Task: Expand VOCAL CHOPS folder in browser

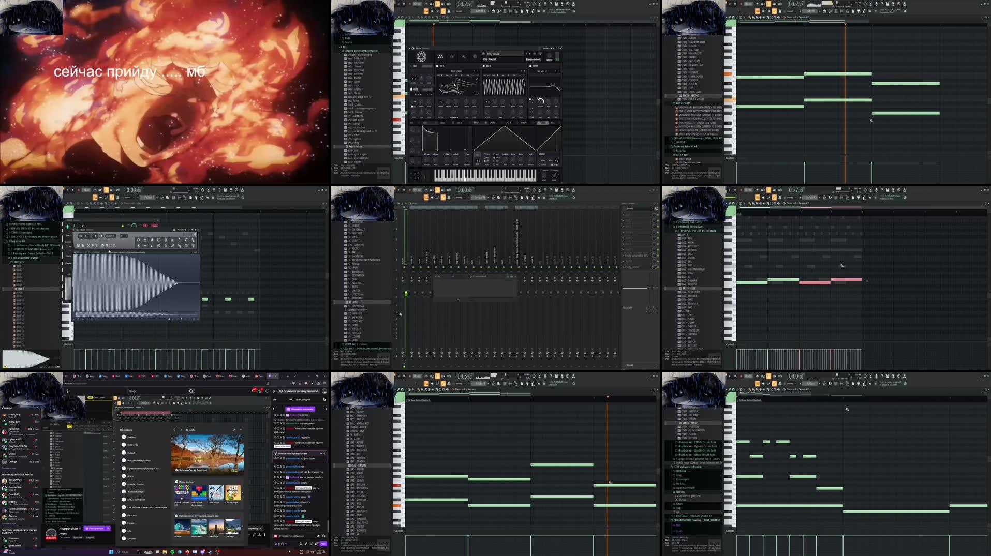Action: coord(682,103)
